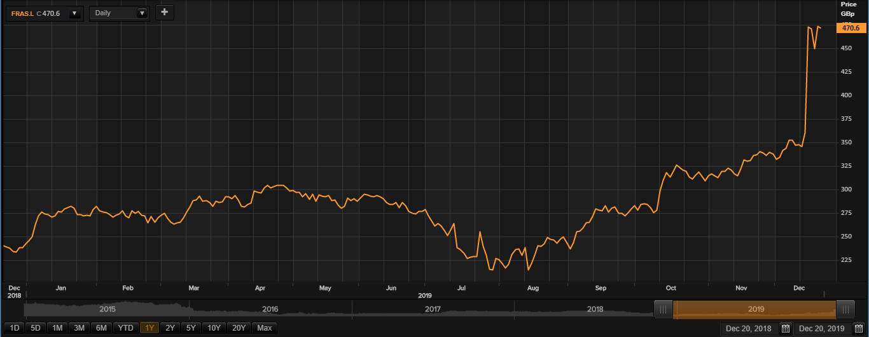Select the 3M time range
The width and height of the screenshot is (869, 337).
click(x=79, y=328)
